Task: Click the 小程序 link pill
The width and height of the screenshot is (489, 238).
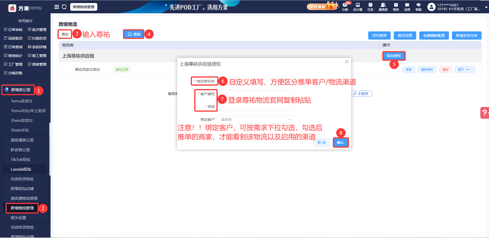Action: 361,94
